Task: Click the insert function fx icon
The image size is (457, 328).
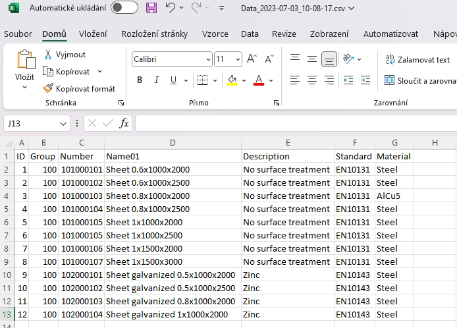Action: click(x=124, y=123)
